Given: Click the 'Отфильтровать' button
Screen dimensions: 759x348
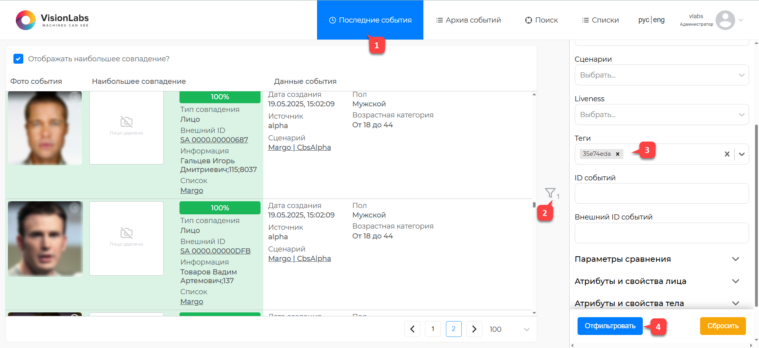Looking at the screenshot, I should point(610,326).
